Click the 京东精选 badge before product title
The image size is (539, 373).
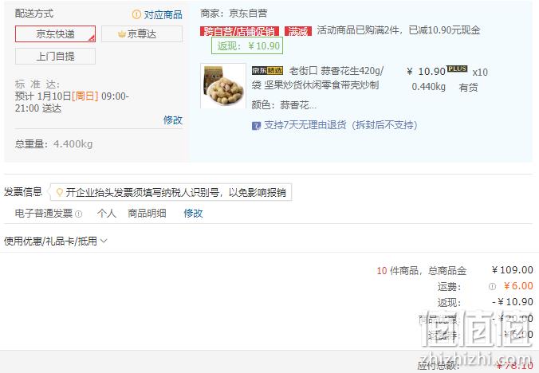click(267, 71)
